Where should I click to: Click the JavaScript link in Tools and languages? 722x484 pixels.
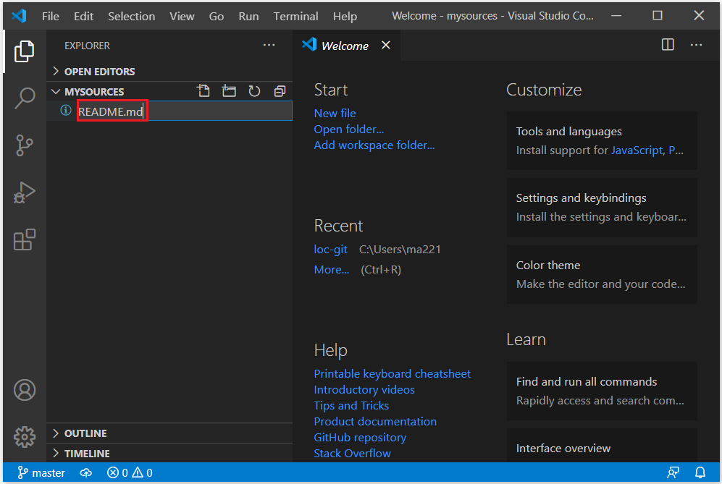point(637,150)
